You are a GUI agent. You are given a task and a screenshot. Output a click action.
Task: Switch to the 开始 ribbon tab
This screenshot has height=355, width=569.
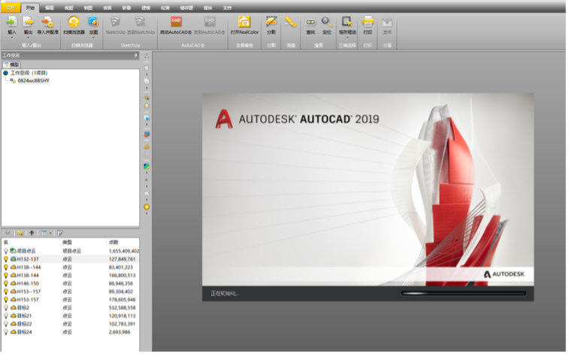click(x=30, y=8)
